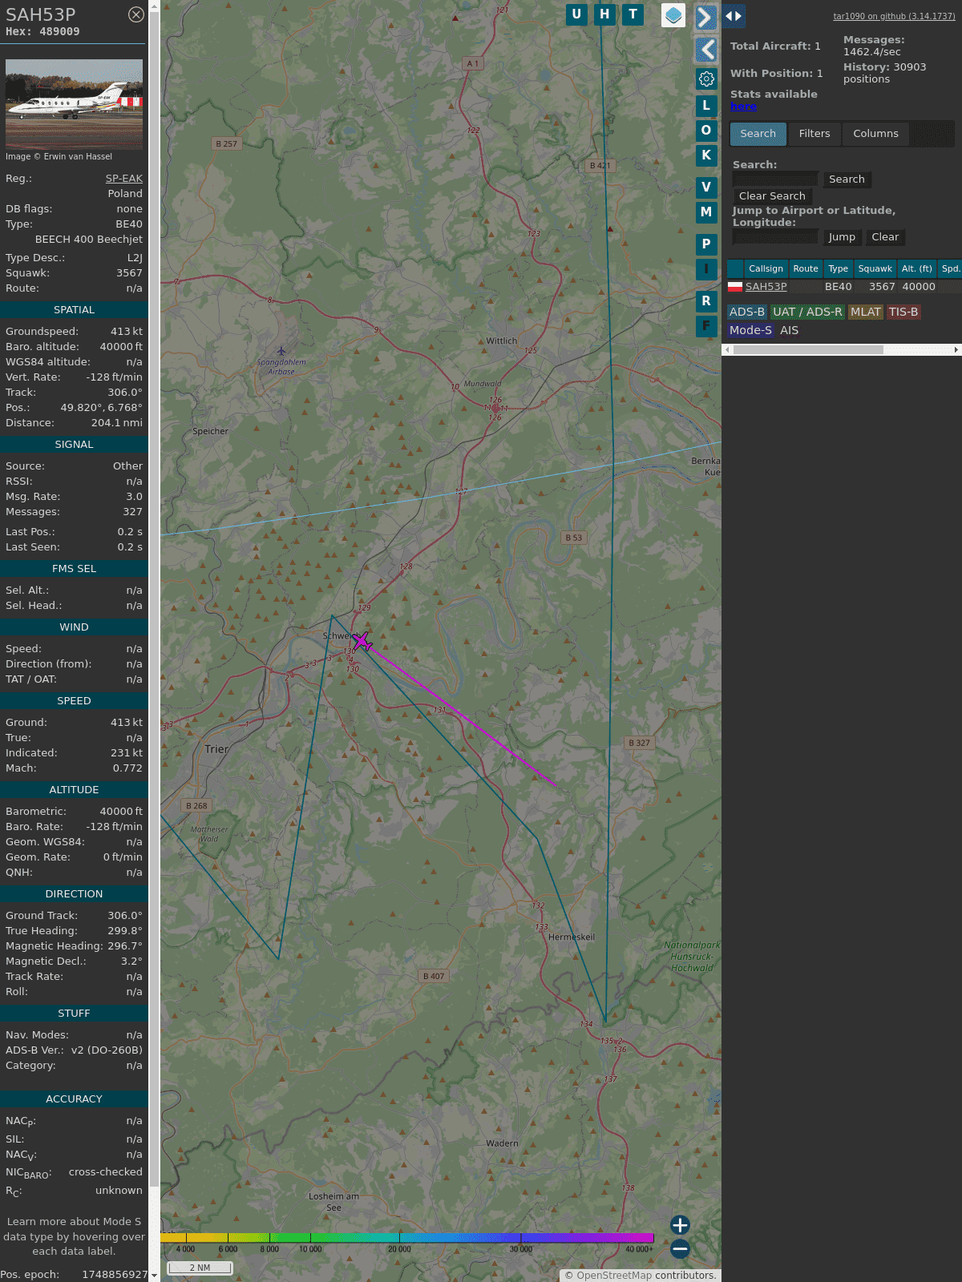Sort table by Spd. column
Viewport: 962px width, 1282px height.
coord(951,268)
